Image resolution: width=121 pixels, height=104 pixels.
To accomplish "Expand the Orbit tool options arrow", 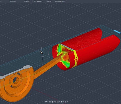I will pos(48,101).
